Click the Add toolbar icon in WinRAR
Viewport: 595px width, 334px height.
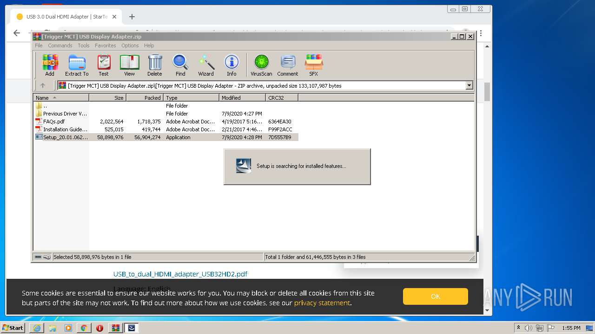pyautogui.click(x=50, y=65)
